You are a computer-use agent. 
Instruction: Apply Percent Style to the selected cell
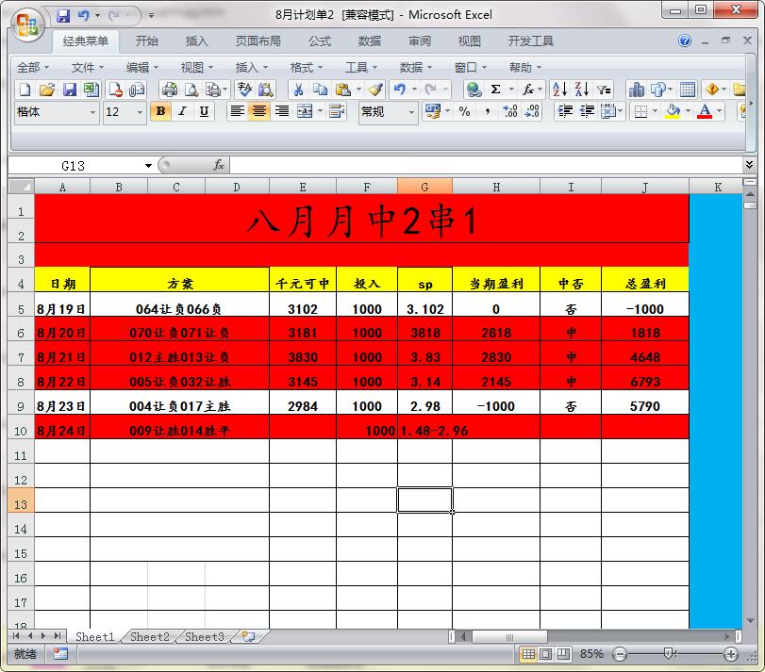465,112
